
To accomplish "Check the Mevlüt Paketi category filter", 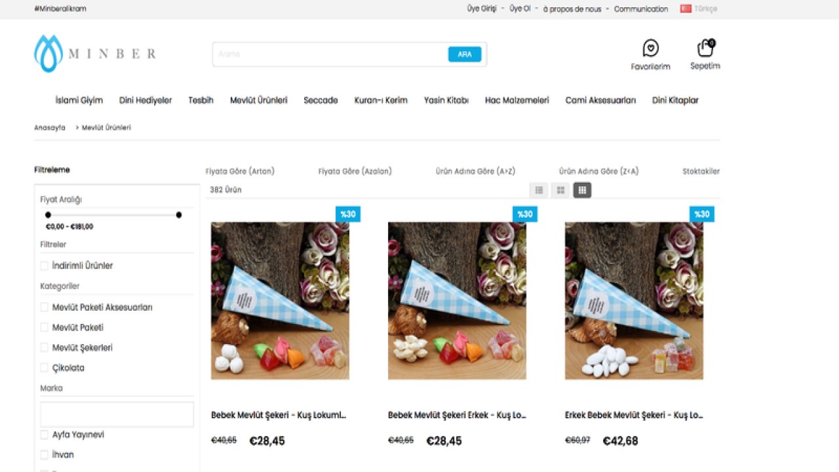I will coord(45,327).
